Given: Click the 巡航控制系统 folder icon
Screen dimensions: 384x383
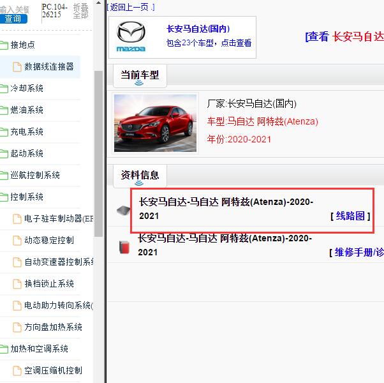Looking at the screenshot, I should click(4, 176).
